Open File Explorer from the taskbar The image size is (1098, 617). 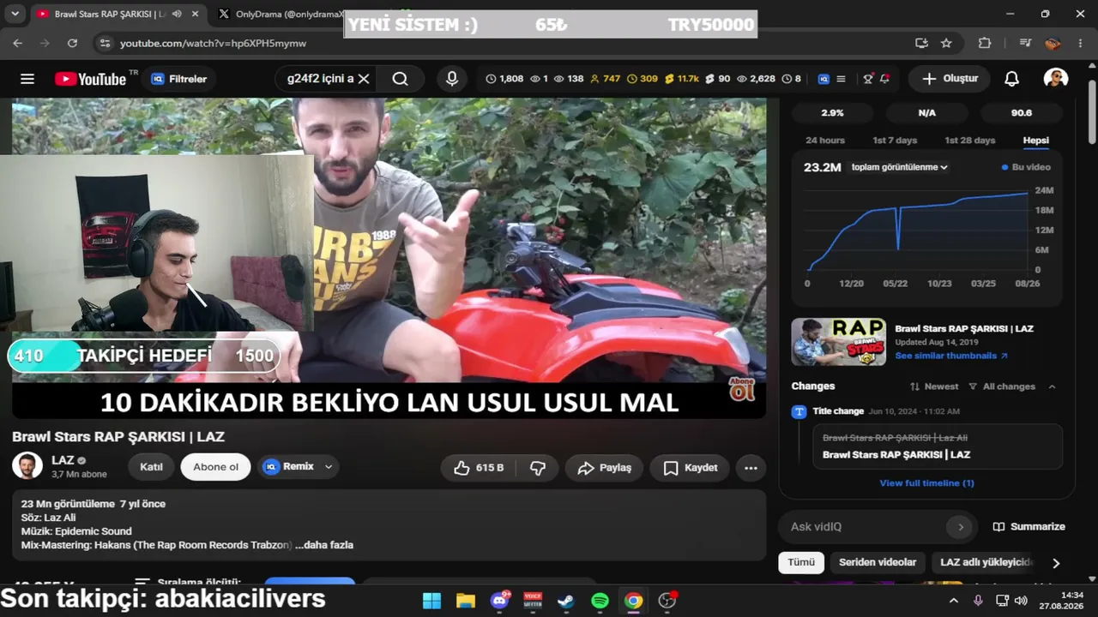pyautogui.click(x=465, y=601)
